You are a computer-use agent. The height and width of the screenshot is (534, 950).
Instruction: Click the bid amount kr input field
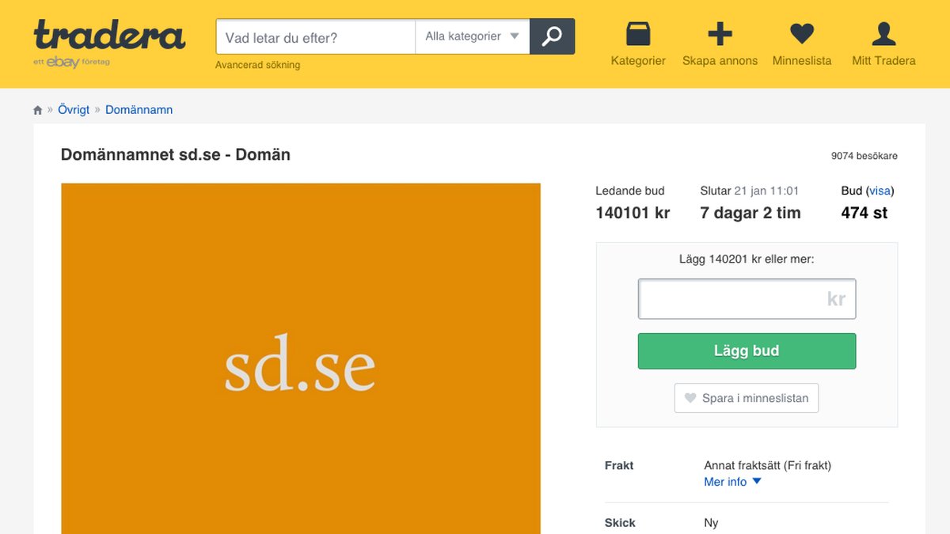[747, 299]
